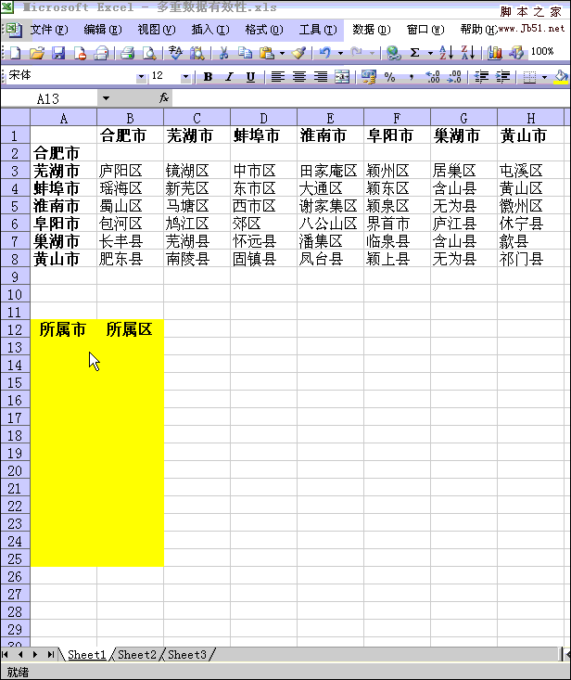Screen dimensions: 571x680
Task: Switch to the Sheet3 tab
Action: (x=187, y=654)
